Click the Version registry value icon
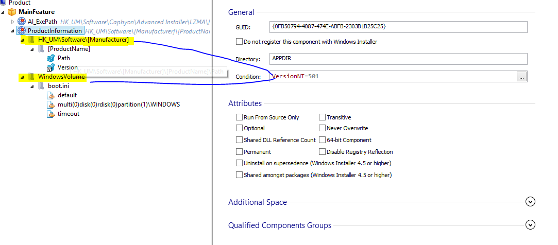 50,67
